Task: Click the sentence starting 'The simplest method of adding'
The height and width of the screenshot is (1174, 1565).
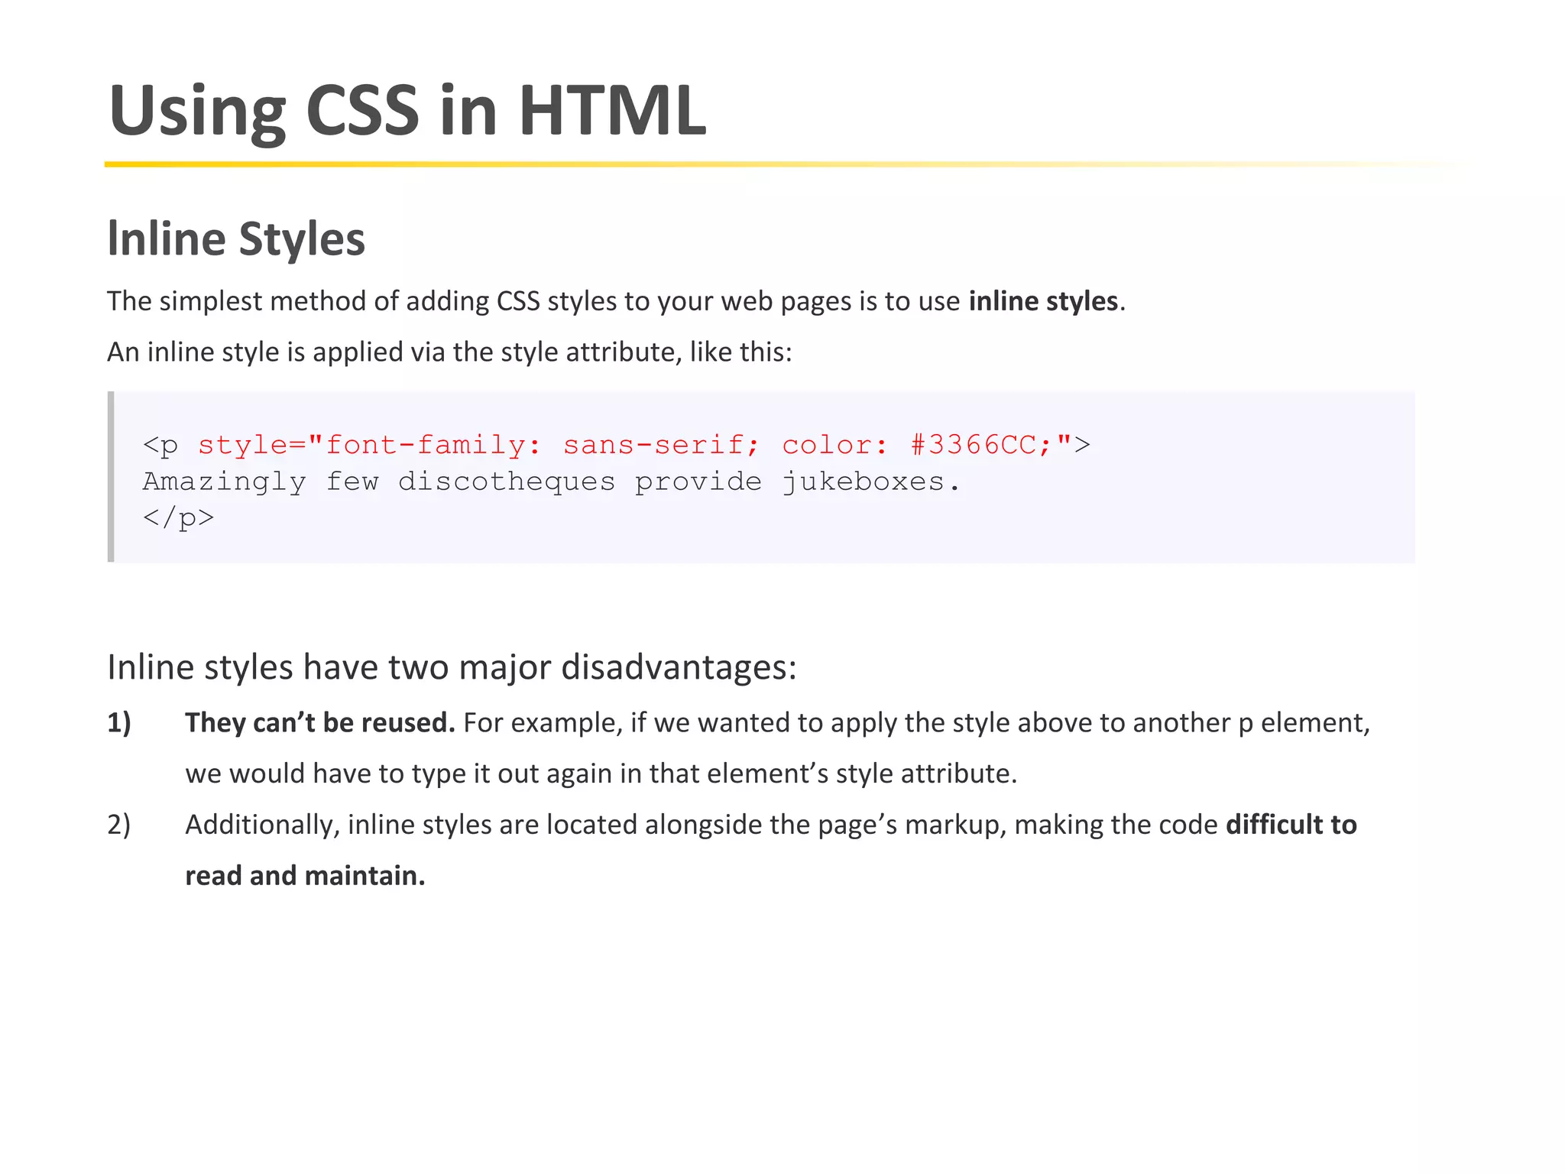Action: [x=616, y=301]
